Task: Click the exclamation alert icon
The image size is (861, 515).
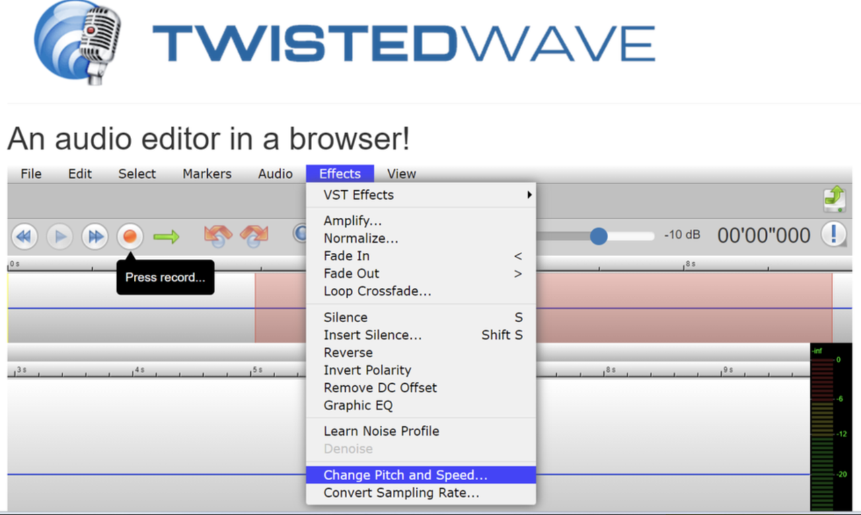Action: tap(833, 235)
